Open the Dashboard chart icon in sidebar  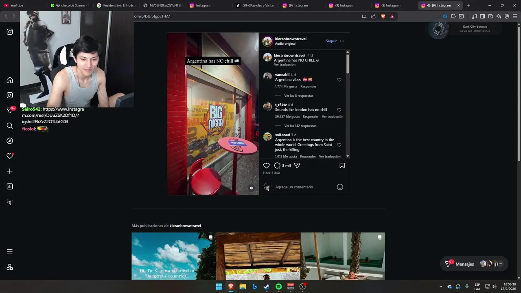pos(10,186)
